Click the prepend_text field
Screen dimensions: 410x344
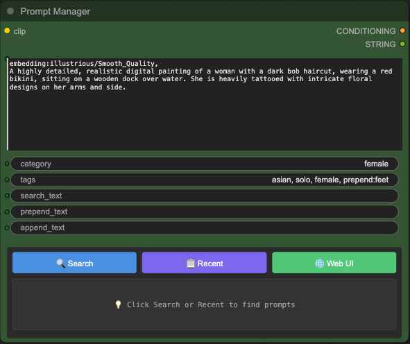click(205, 212)
